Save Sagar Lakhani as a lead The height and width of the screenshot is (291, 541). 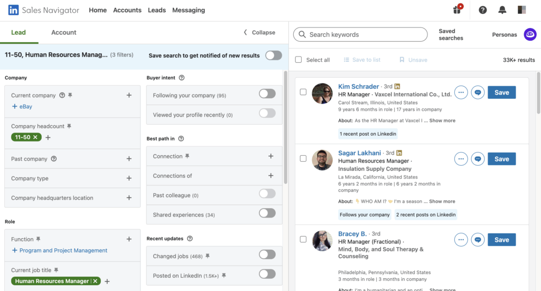point(502,159)
